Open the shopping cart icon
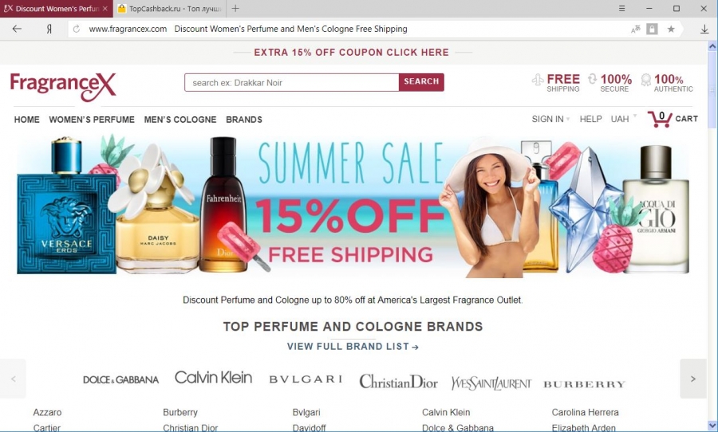The width and height of the screenshot is (718, 432). click(x=660, y=119)
